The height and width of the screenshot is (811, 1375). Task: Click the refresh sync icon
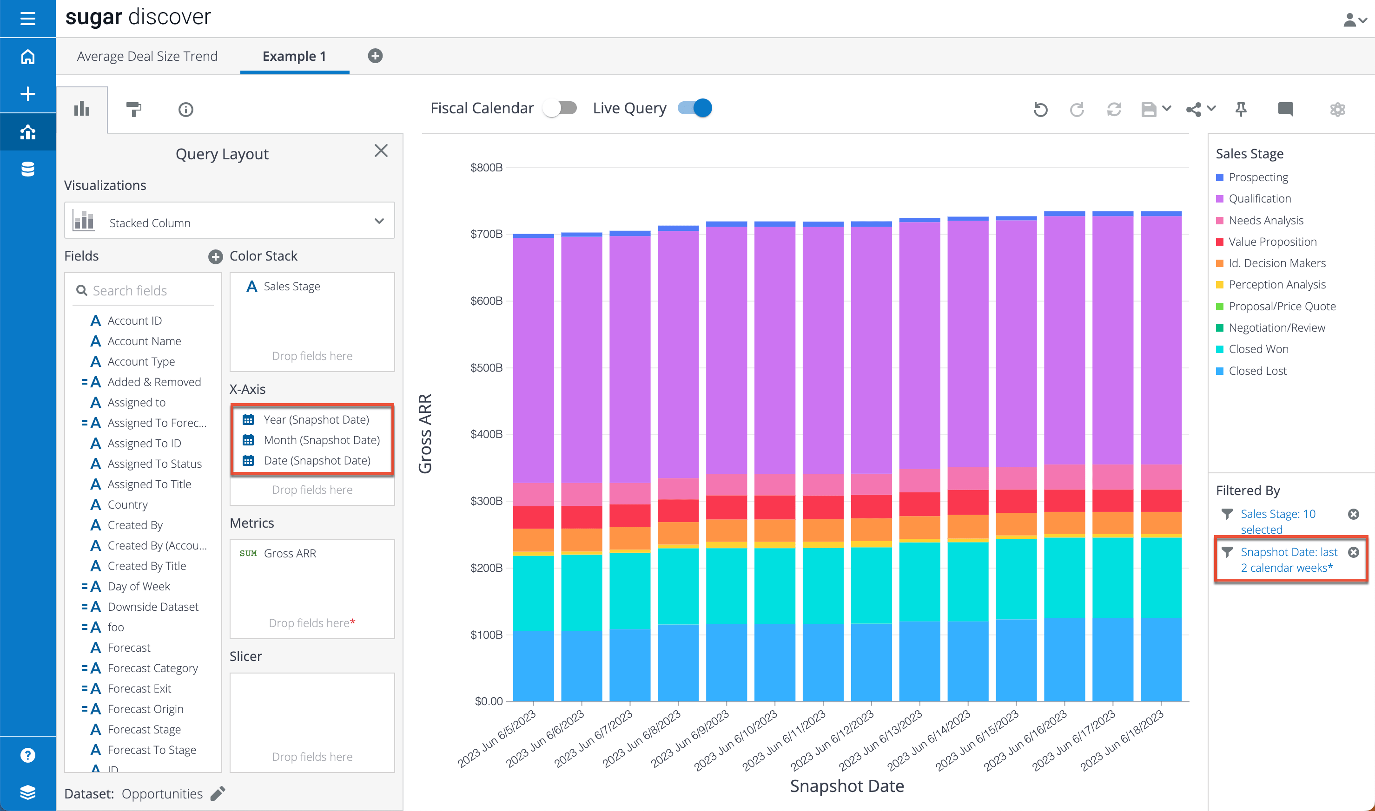[1114, 110]
